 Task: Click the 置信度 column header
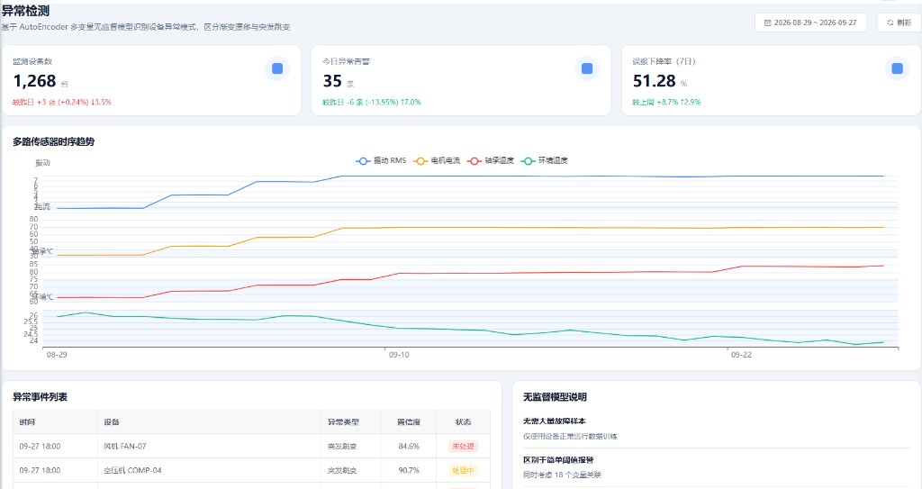click(x=409, y=422)
